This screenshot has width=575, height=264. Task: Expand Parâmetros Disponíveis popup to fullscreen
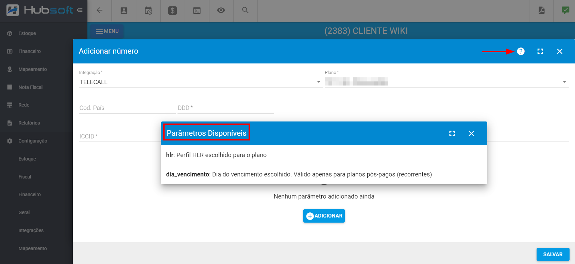click(x=452, y=133)
